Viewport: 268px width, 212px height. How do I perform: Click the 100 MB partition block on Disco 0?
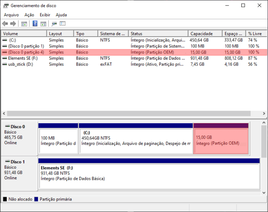click(x=58, y=140)
